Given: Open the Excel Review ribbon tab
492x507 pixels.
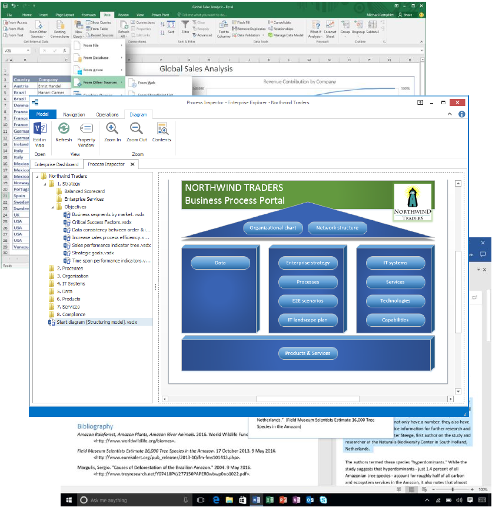Looking at the screenshot, I should point(123,15).
